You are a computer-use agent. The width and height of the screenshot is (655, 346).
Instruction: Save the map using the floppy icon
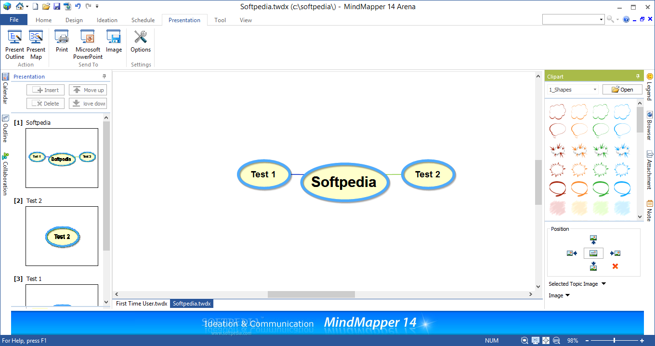point(57,6)
